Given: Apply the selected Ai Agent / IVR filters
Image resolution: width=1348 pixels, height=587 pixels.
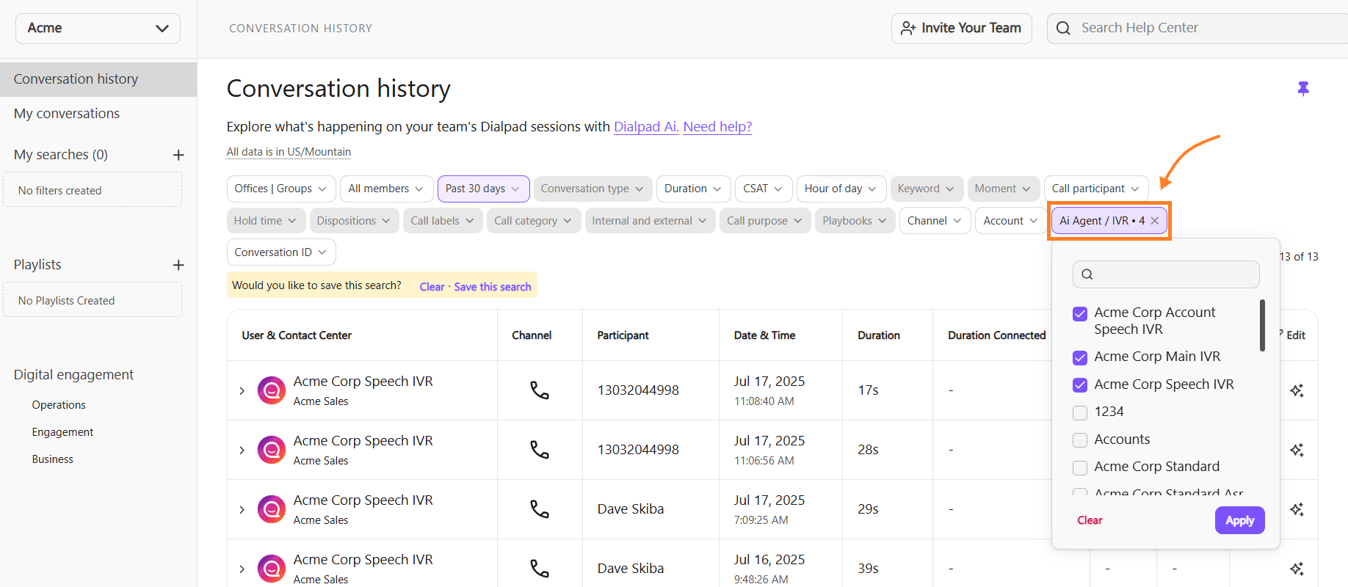Looking at the screenshot, I should point(1239,520).
